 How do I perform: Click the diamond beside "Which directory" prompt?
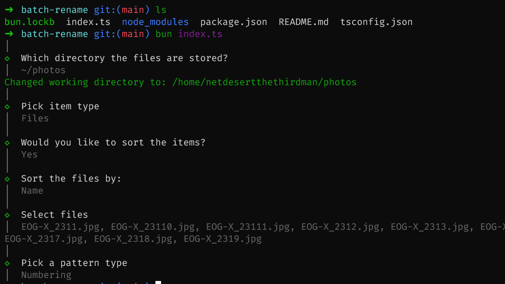point(7,58)
